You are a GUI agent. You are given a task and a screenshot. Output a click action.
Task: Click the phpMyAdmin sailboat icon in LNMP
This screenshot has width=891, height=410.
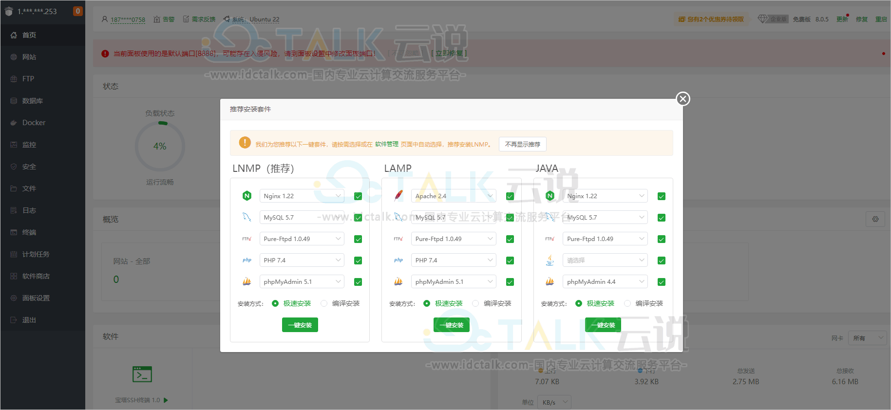point(247,281)
